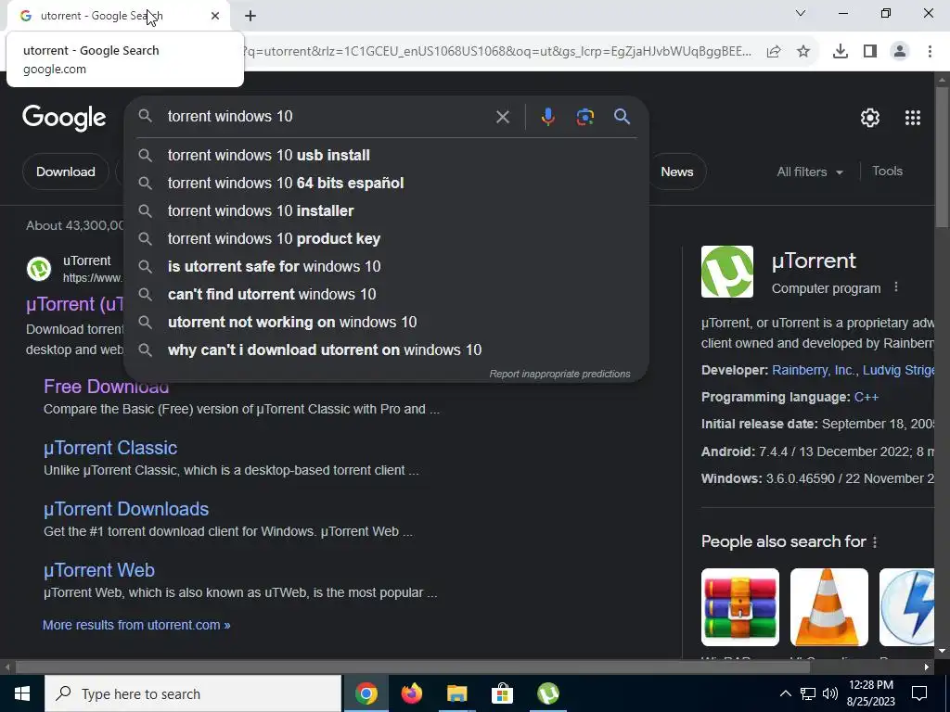Viewport: 950px width, 712px height.
Task: Open the µTorrent Downloads link
Action: click(x=126, y=509)
